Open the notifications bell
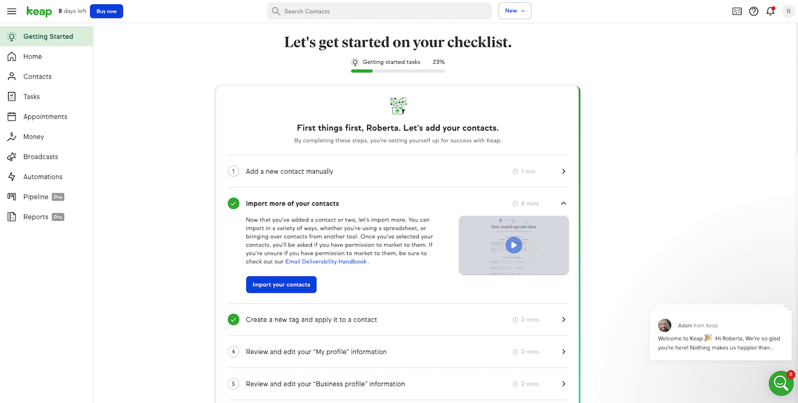The image size is (798, 403). [770, 11]
